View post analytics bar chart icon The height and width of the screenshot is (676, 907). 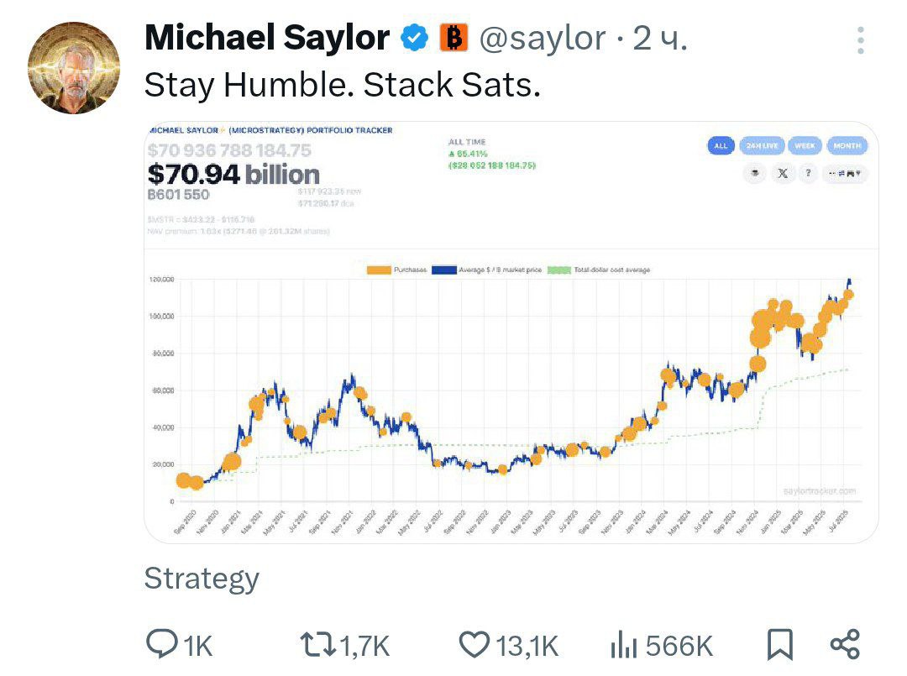tap(623, 645)
